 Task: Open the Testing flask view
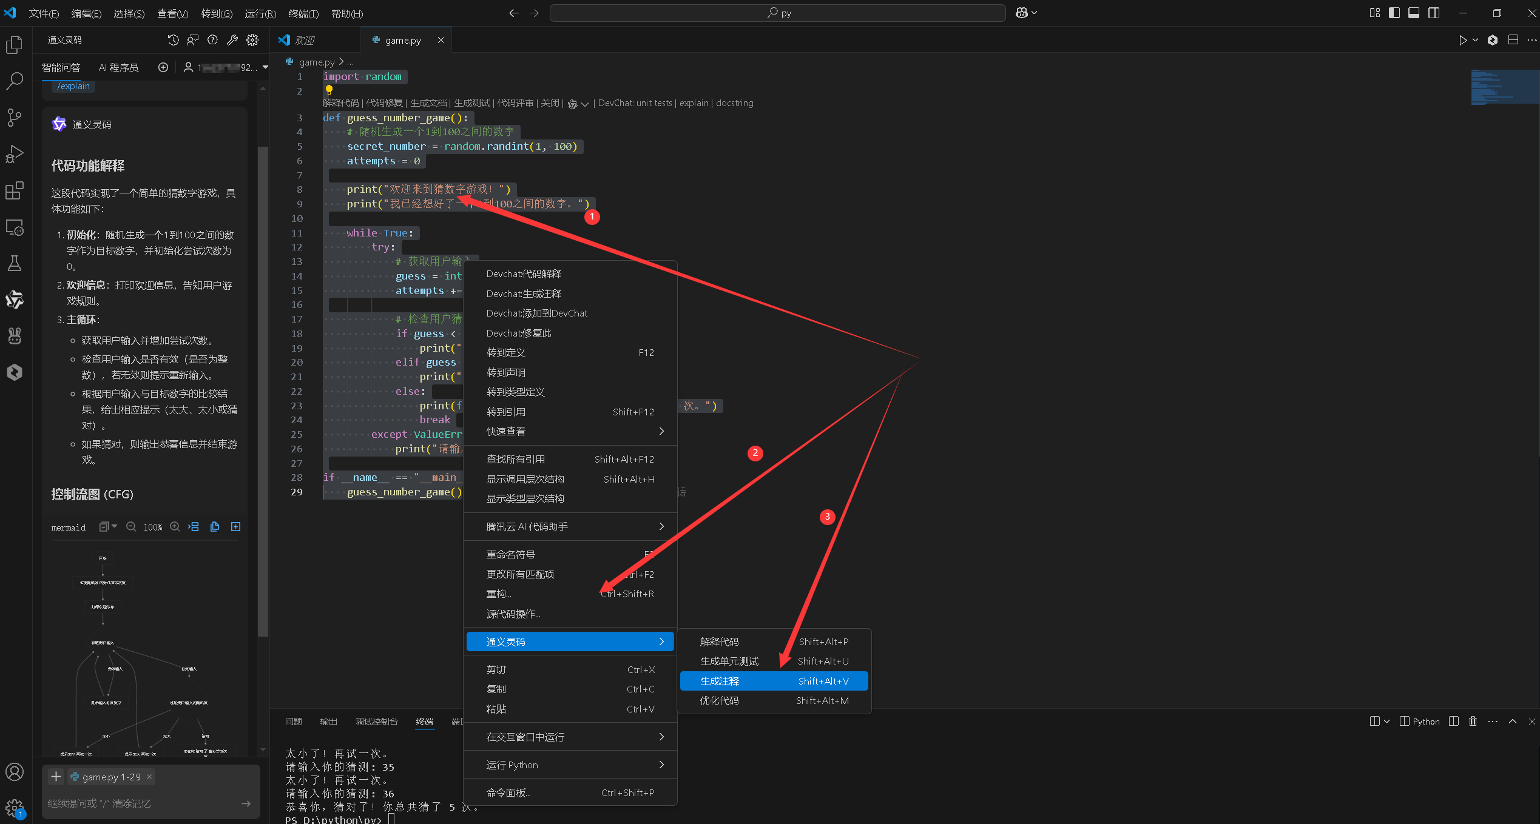15,263
